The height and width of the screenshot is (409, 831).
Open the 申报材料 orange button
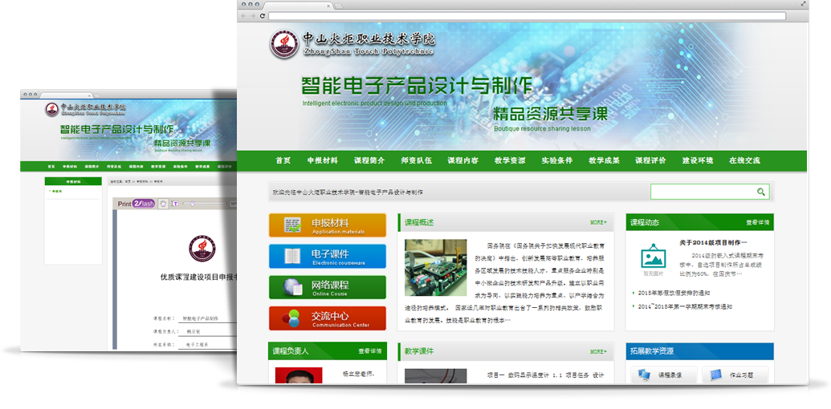327,225
